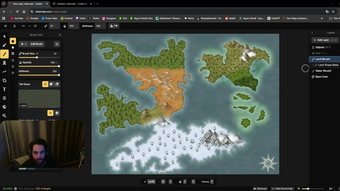
Task: Redo the last action
Action: 29,26
